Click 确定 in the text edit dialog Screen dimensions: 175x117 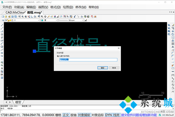(x=103, y=68)
